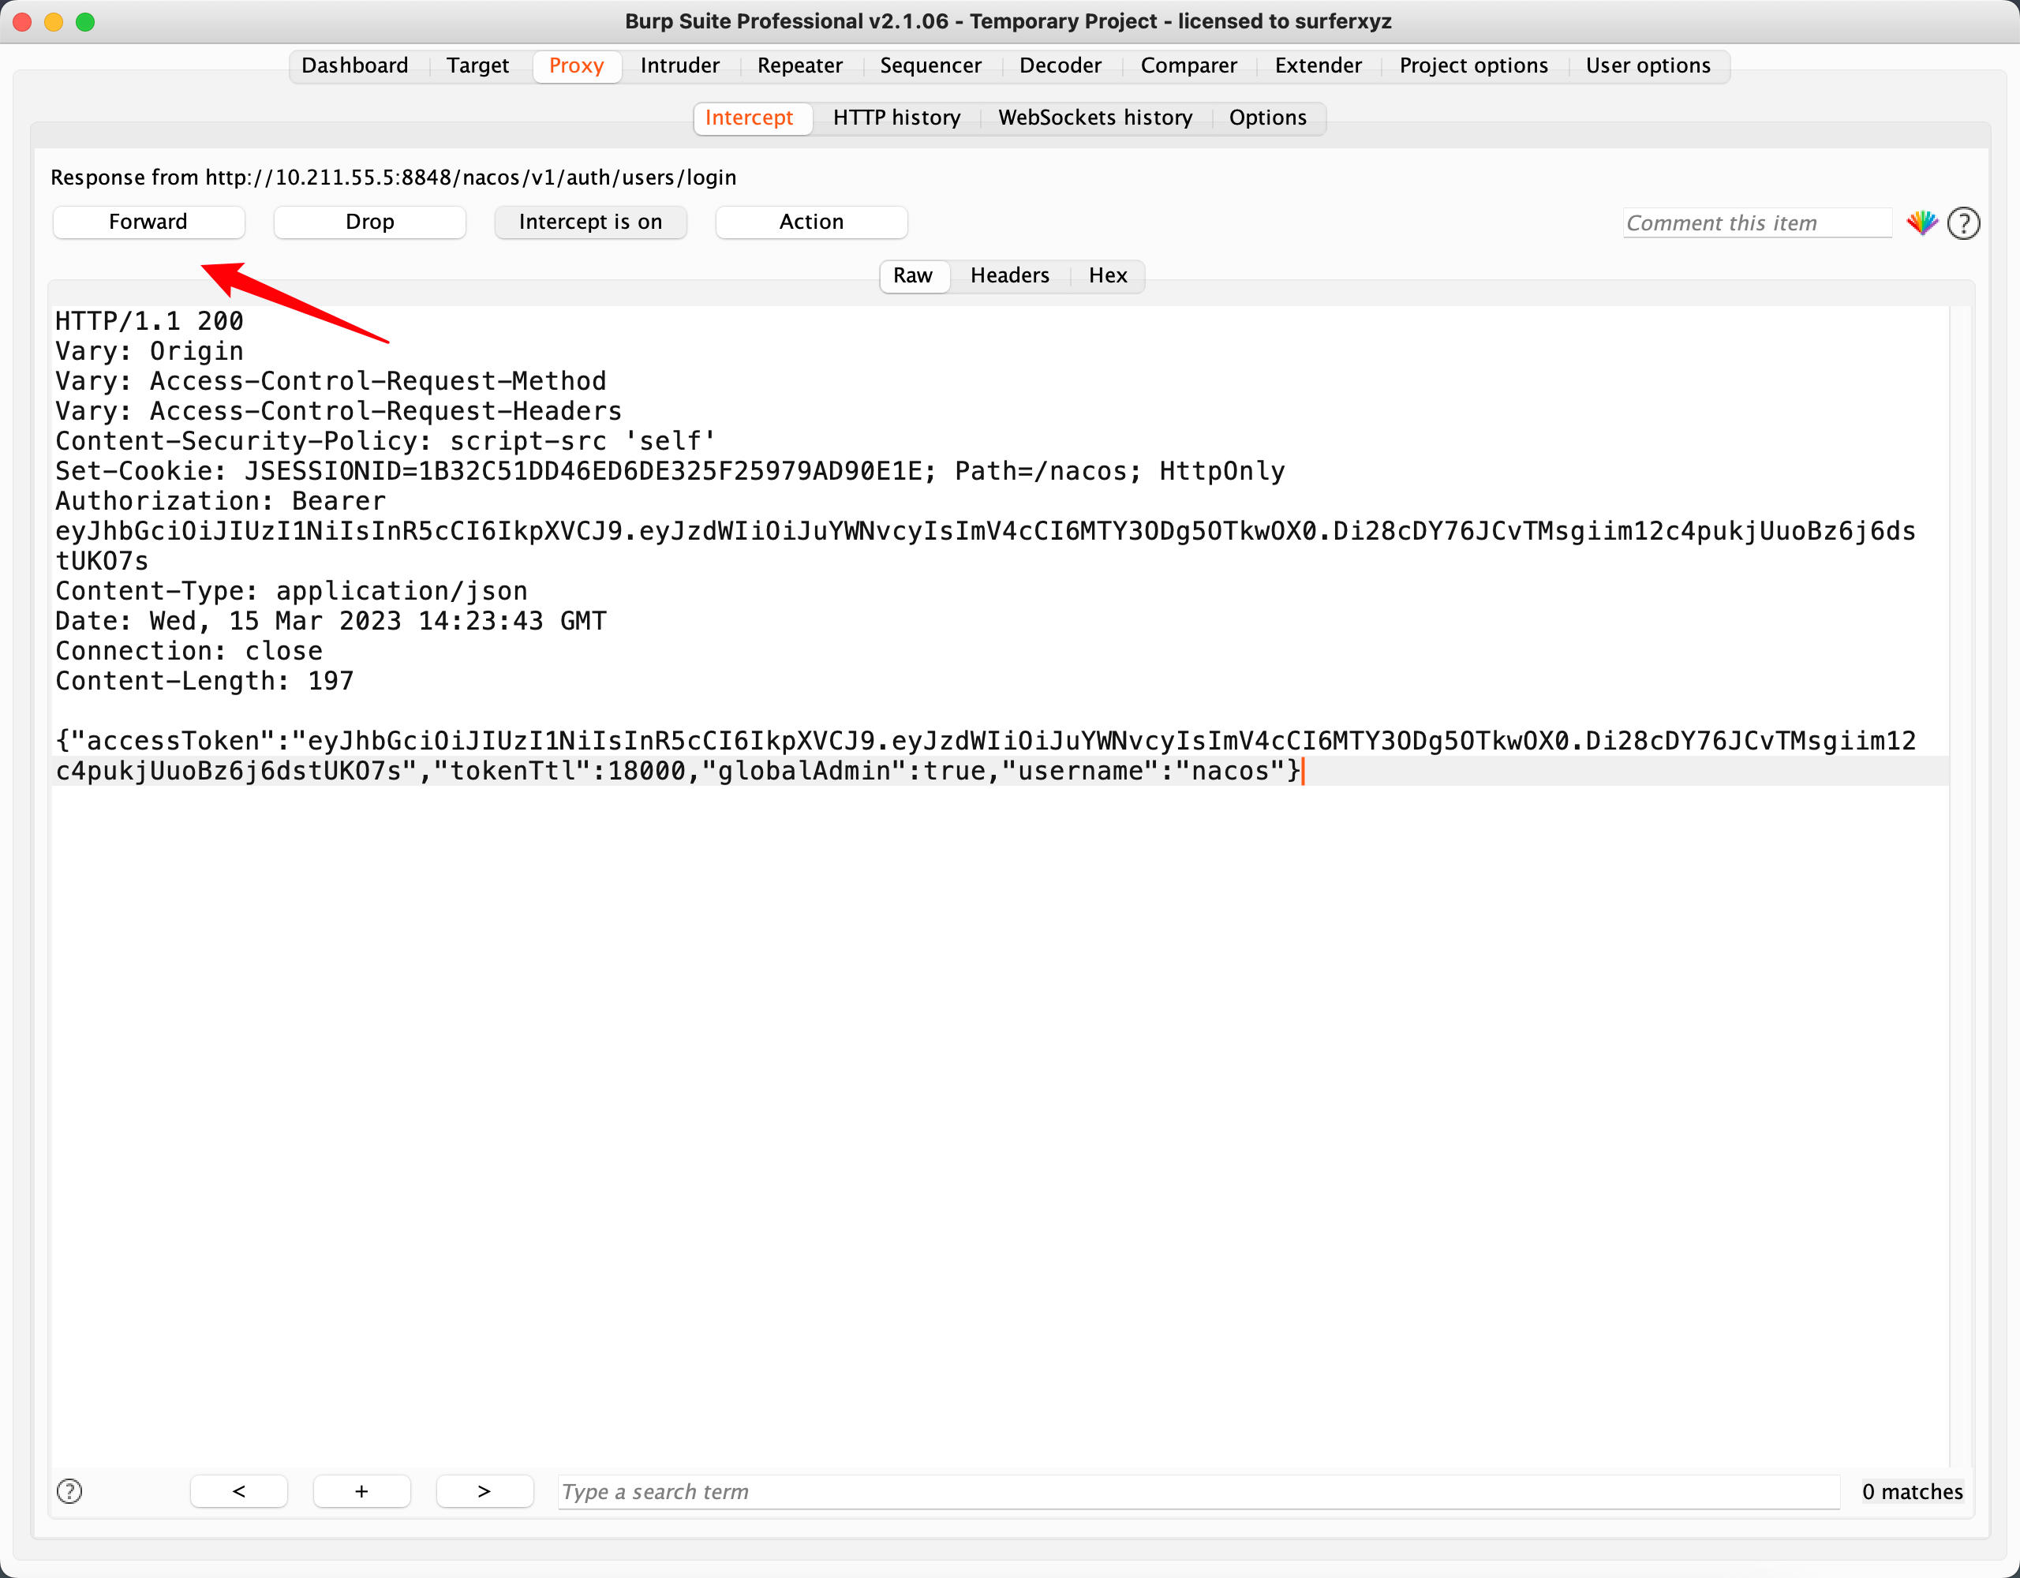Click the plus search options button
Viewport: 2020px width, 1578px height.
point(361,1491)
